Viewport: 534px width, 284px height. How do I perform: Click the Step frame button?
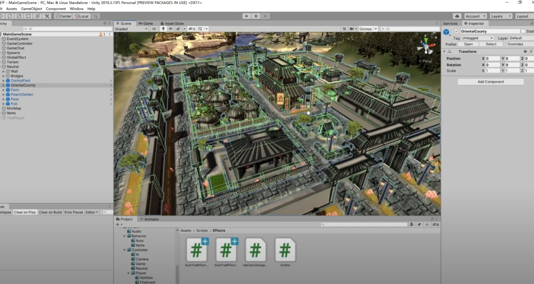coord(265,16)
